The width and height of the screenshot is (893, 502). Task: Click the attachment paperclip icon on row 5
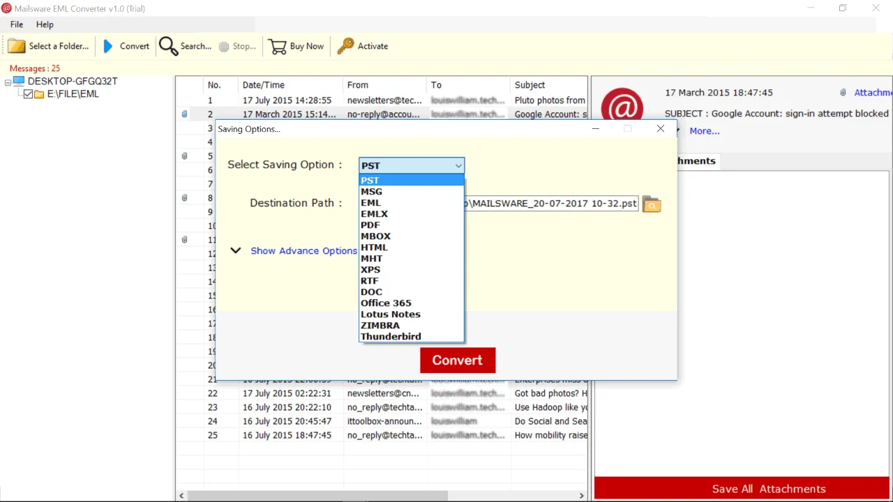pyautogui.click(x=185, y=156)
